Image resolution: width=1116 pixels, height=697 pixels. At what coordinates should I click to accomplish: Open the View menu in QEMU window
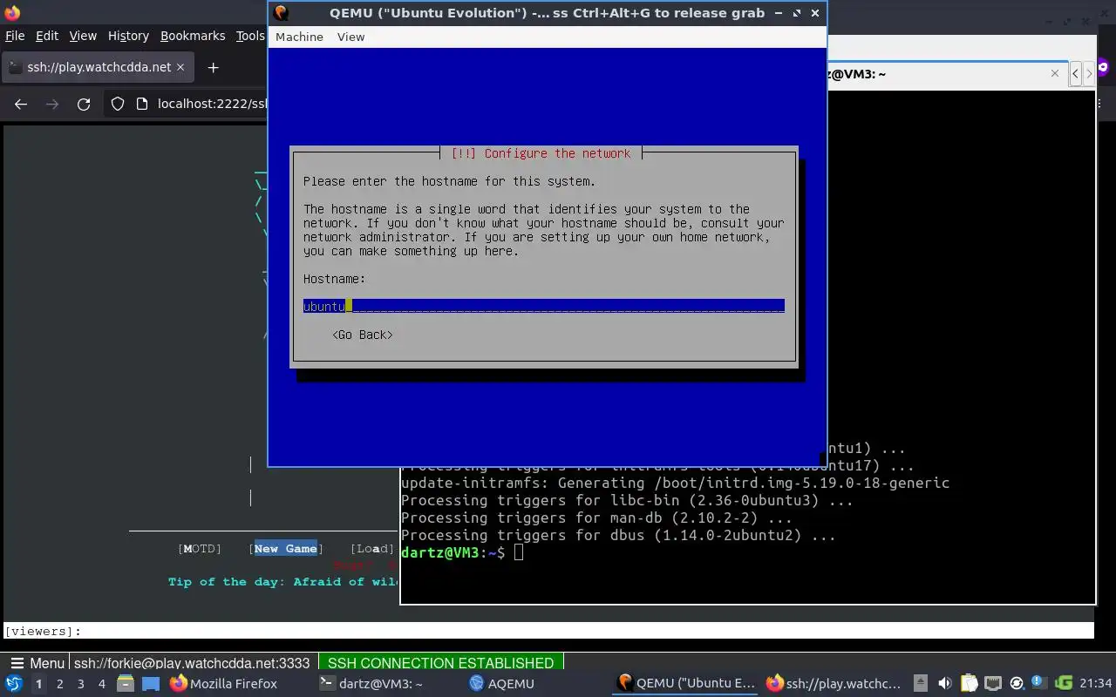[350, 37]
